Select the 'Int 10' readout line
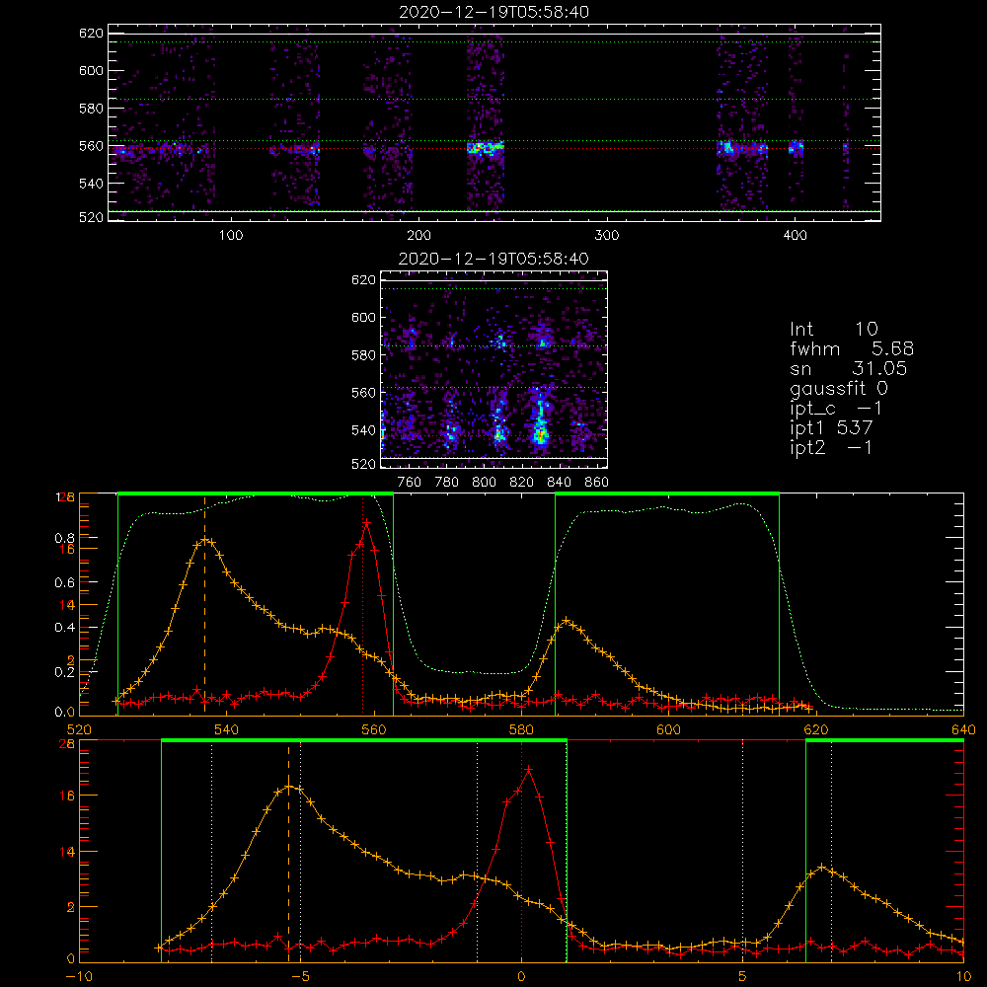This screenshot has height=987, width=987. (x=834, y=329)
